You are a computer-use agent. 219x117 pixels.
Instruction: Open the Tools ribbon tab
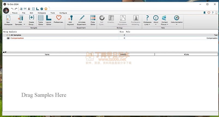point(53,13)
